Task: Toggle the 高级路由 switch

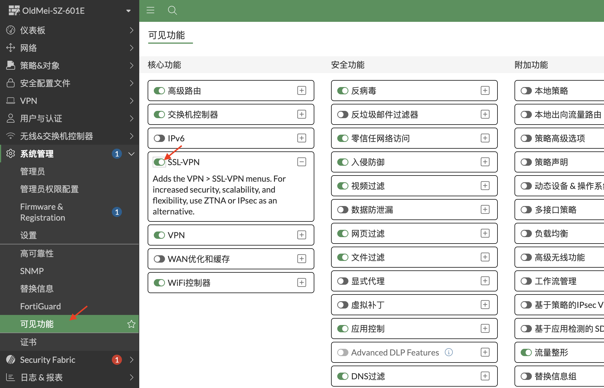Action: click(x=159, y=91)
